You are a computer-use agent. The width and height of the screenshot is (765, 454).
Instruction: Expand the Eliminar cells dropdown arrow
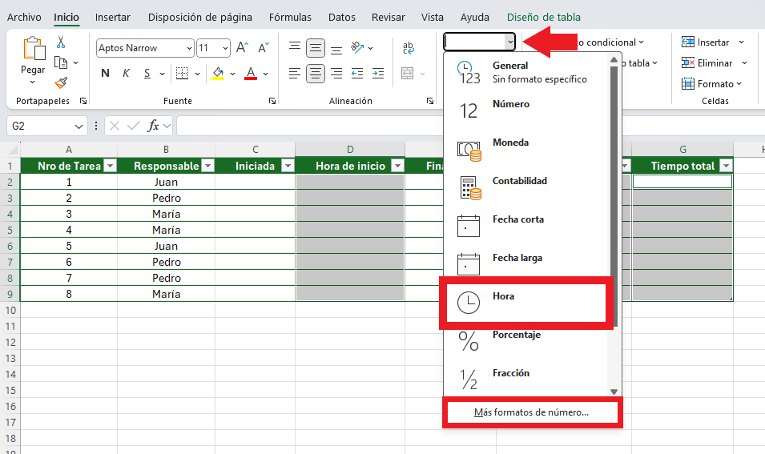click(x=744, y=63)
